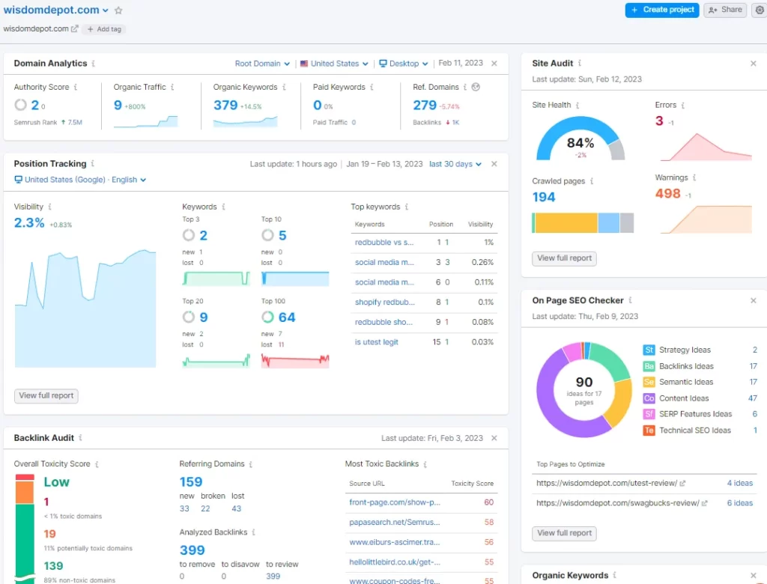
Task: Click Crawled pages value 194
Action: coord(544,197)
